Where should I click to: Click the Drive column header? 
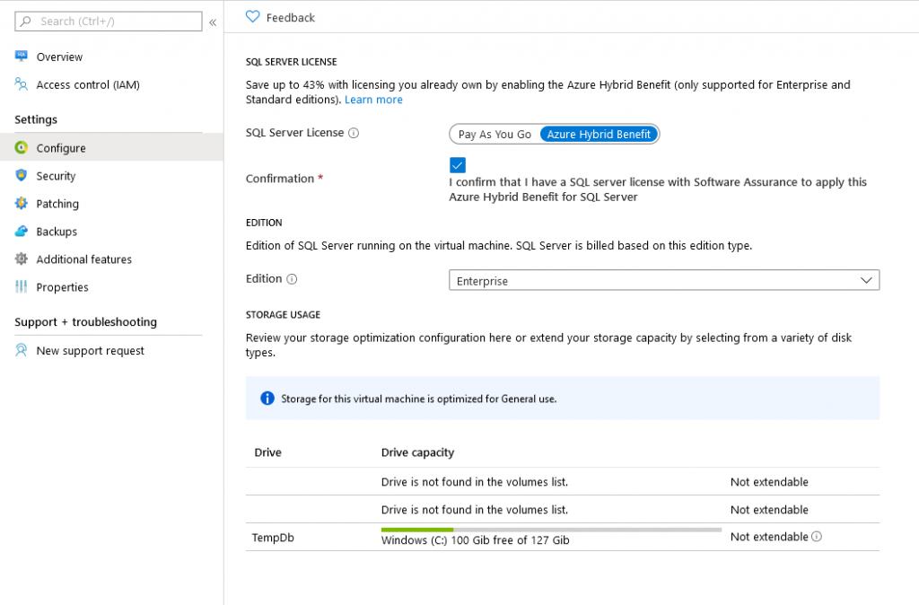click(267, 452)
